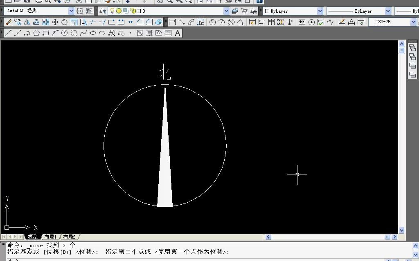Viewport: 419px width, 261px height.
Task: Toggle layer freeze sun icon
Action: coord(119,11)
